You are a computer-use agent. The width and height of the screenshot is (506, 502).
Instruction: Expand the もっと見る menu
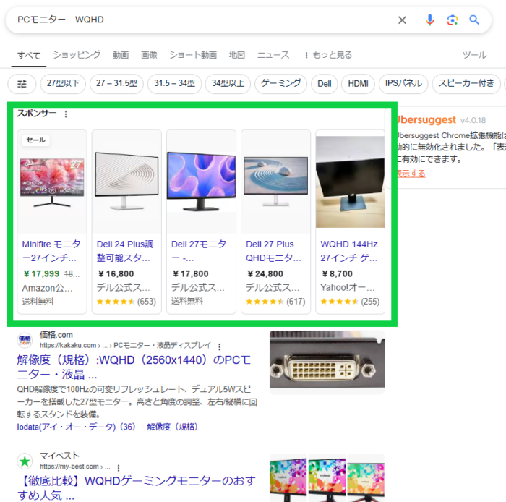(x=328, y=55)
